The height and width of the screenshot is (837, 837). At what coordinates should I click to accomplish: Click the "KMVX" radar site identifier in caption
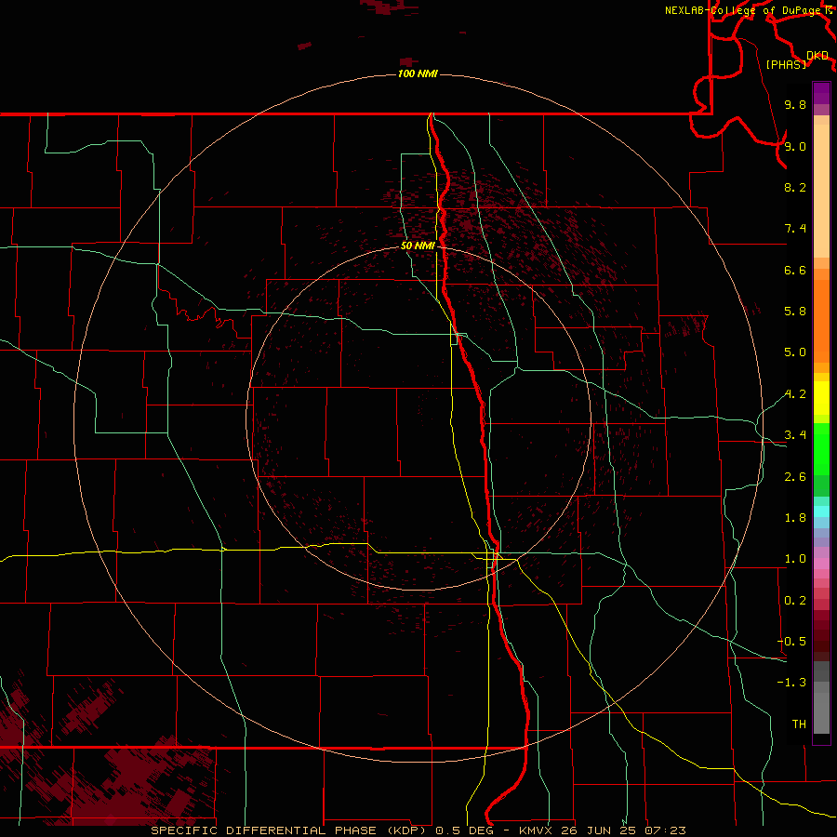(538, 830)
